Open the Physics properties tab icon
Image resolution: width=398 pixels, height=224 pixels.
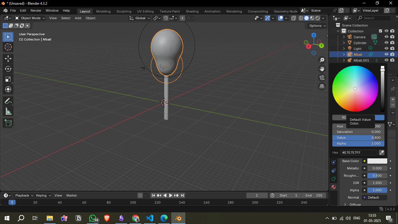[x=334, y=162]
